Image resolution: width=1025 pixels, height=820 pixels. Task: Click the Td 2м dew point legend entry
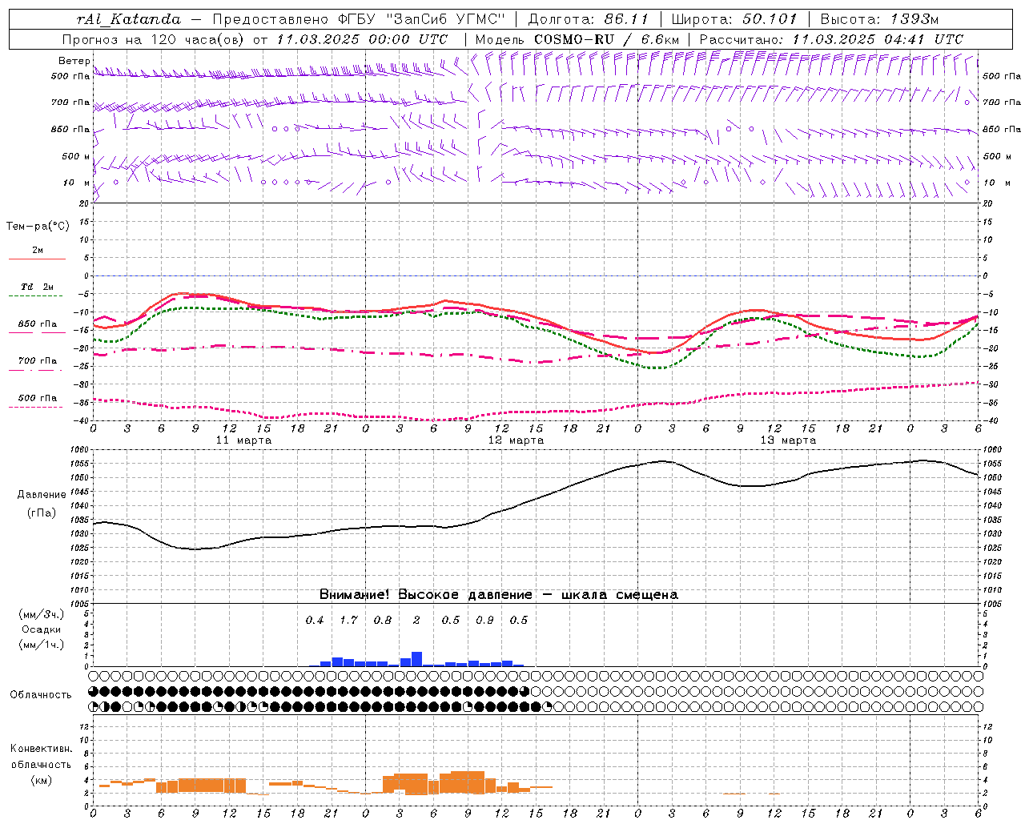tap(37, 290)
